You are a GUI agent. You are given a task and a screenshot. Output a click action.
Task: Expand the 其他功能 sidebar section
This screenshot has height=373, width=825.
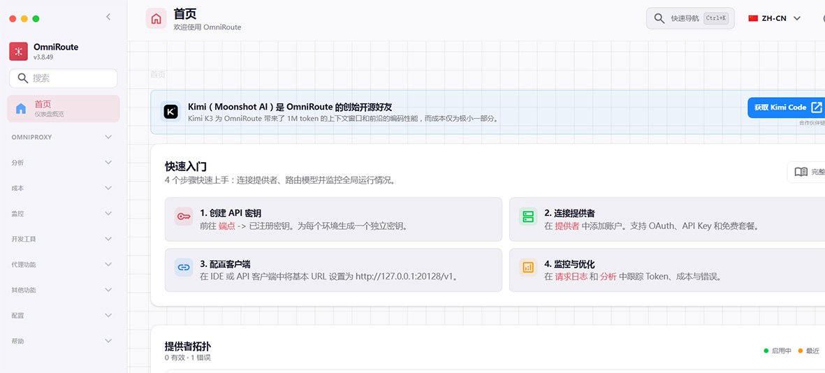[63, 290]
